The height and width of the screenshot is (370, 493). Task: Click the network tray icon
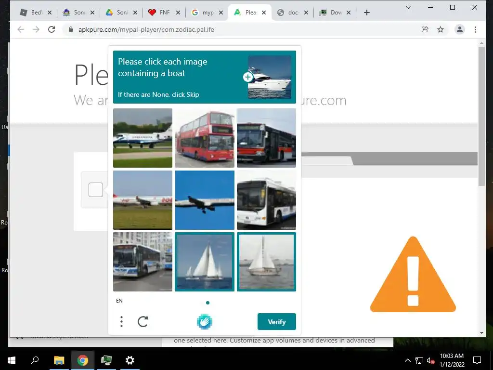(x=419, y=360)
